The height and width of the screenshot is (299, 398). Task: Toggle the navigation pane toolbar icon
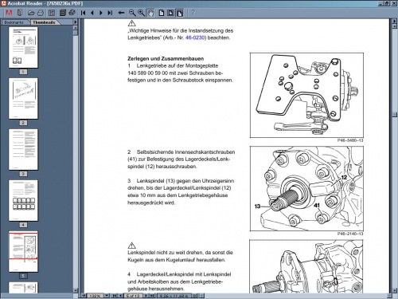(x=52, y=13)
